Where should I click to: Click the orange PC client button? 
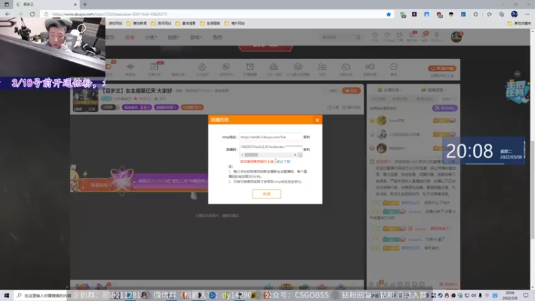[442, 68]
